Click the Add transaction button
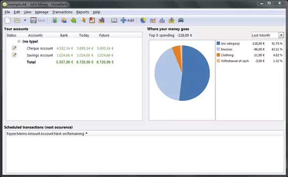 [x=127, y=20]
